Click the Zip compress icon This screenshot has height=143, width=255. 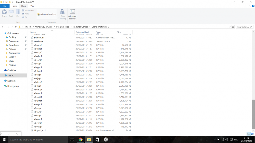click(18, 13)
